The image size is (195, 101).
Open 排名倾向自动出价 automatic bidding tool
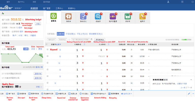click(x=98, y=94)
